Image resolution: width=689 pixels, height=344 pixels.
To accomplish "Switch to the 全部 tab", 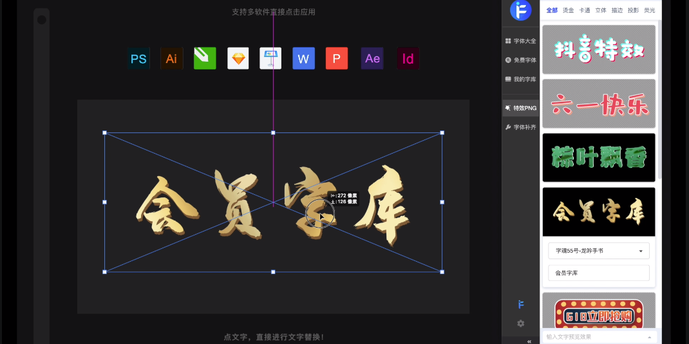I will point(552,10).
